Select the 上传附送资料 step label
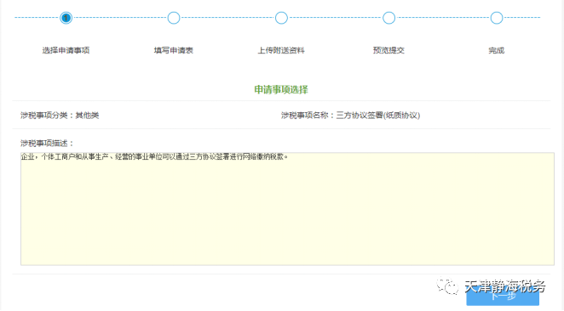 pos(281,50)
